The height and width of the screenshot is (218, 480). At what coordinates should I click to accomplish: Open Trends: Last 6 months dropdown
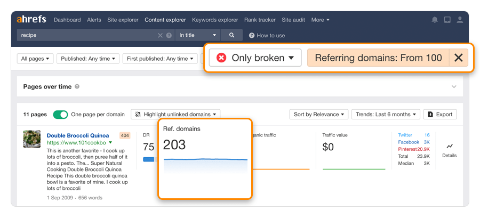(x=386, y=115)
